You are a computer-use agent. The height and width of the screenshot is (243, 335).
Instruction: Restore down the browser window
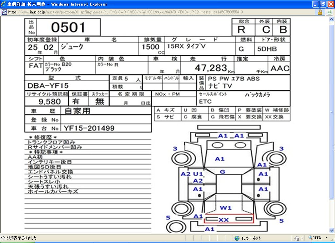tap(323, 4)
